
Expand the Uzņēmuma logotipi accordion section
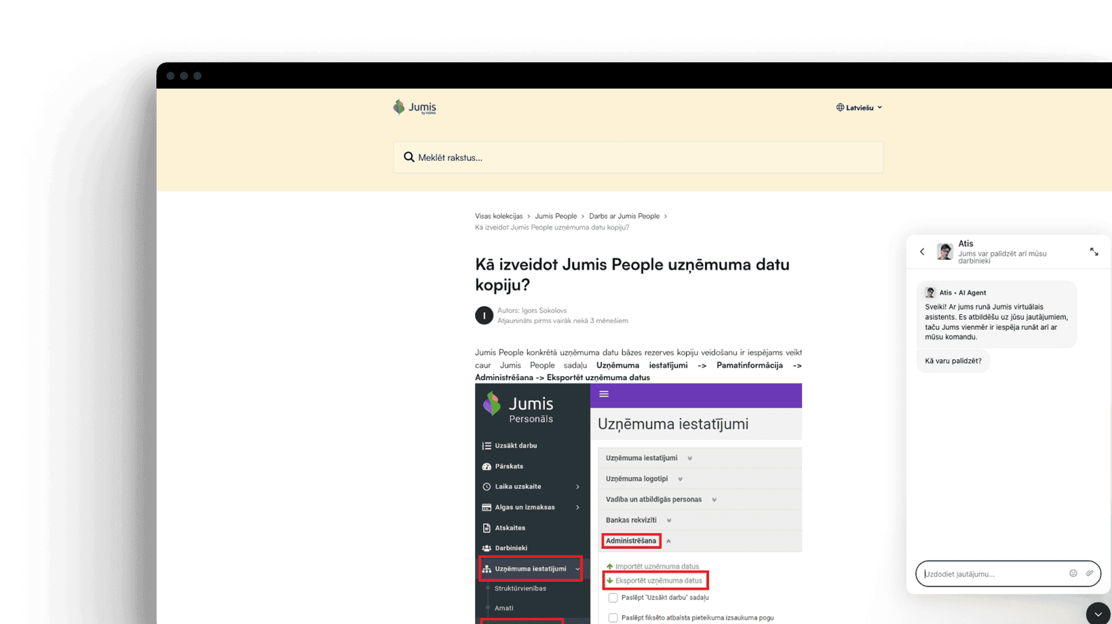[x=699, y=479]
